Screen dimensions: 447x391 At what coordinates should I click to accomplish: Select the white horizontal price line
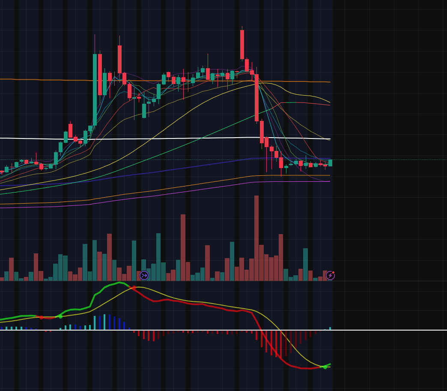(x=165, y=139)
